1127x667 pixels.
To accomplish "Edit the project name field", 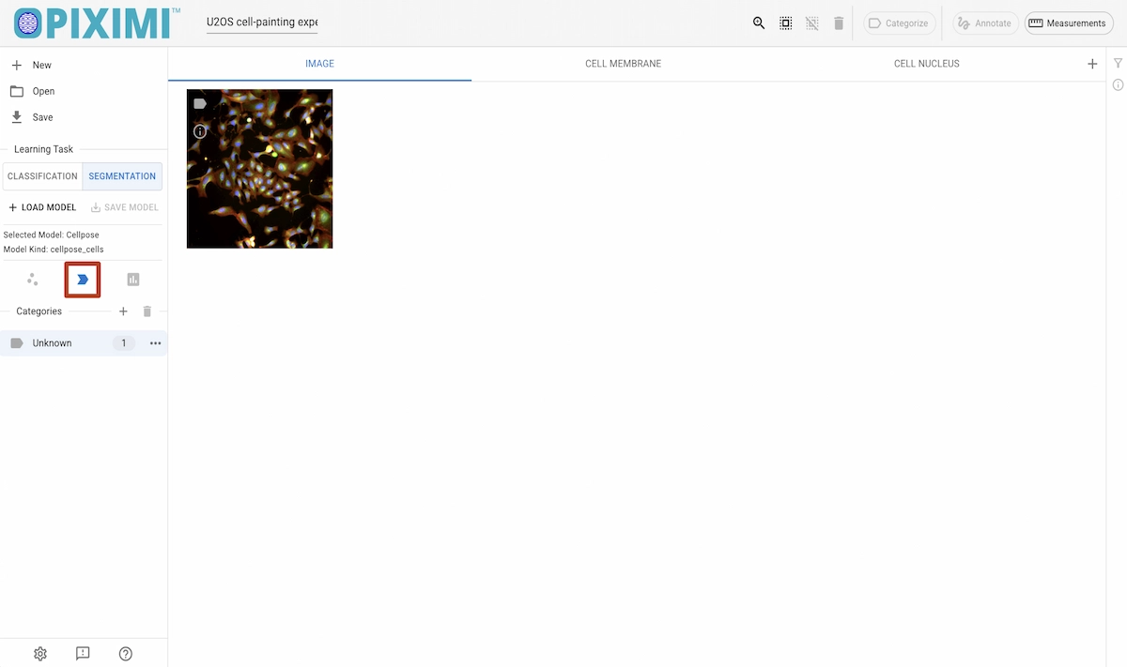I will click(262, 23).
